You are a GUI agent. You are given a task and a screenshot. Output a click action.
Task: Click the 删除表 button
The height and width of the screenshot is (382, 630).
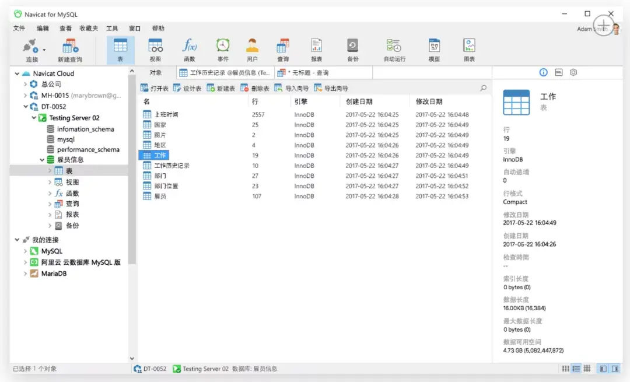(x=255, y=89)
